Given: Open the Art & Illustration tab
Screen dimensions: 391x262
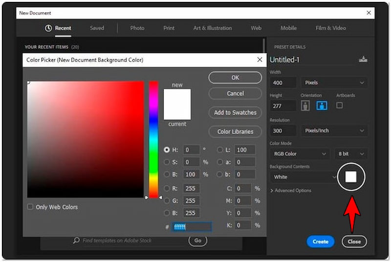Looking at the screenshot, I should pyautogui.click(x=212, y=28).
